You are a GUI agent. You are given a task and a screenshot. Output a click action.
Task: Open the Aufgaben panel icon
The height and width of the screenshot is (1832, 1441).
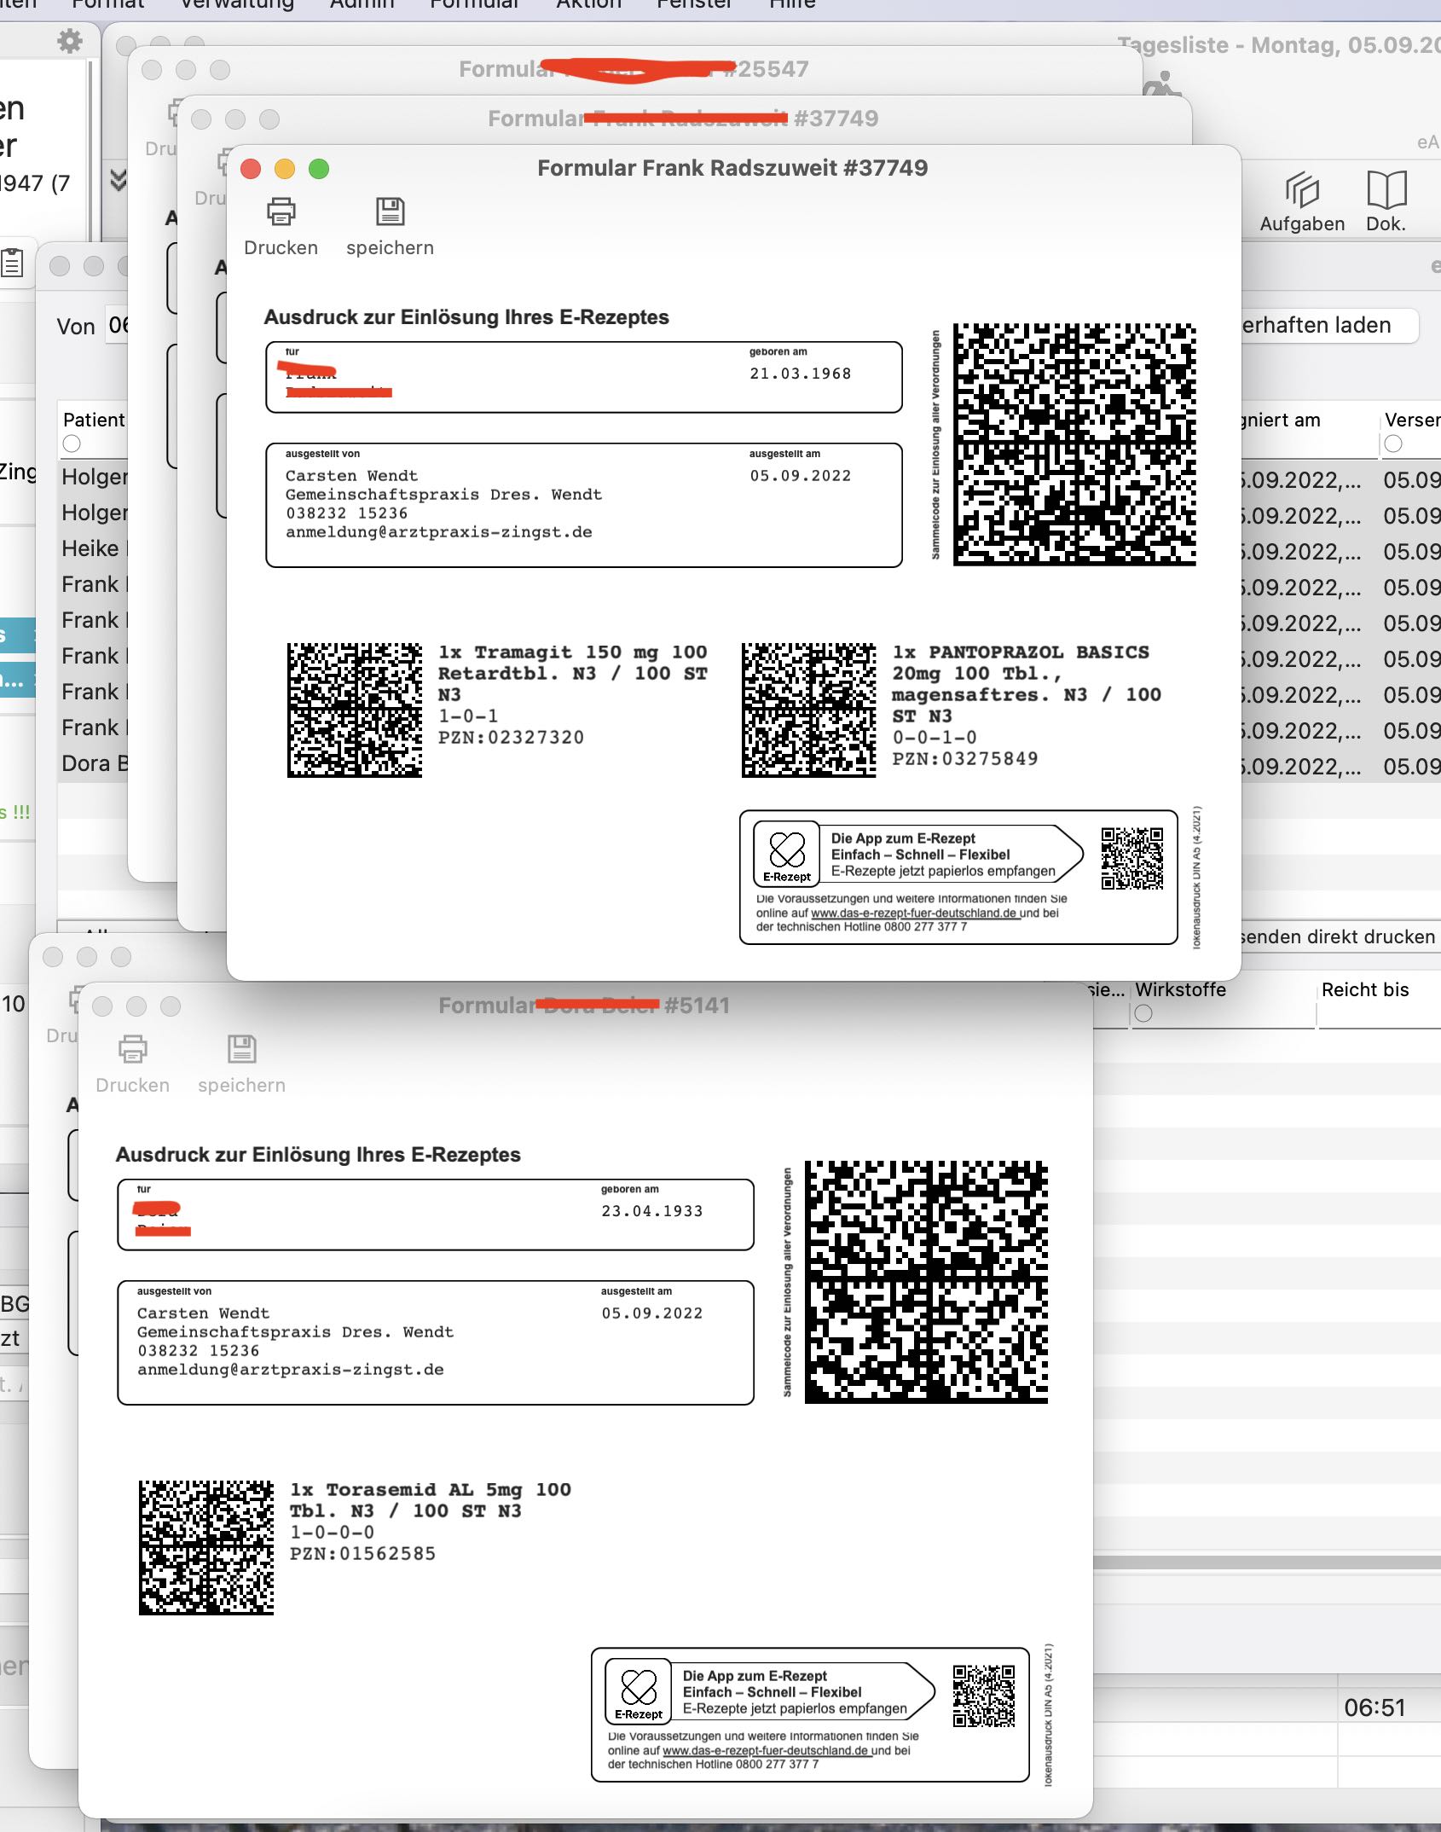[1302, 201]
